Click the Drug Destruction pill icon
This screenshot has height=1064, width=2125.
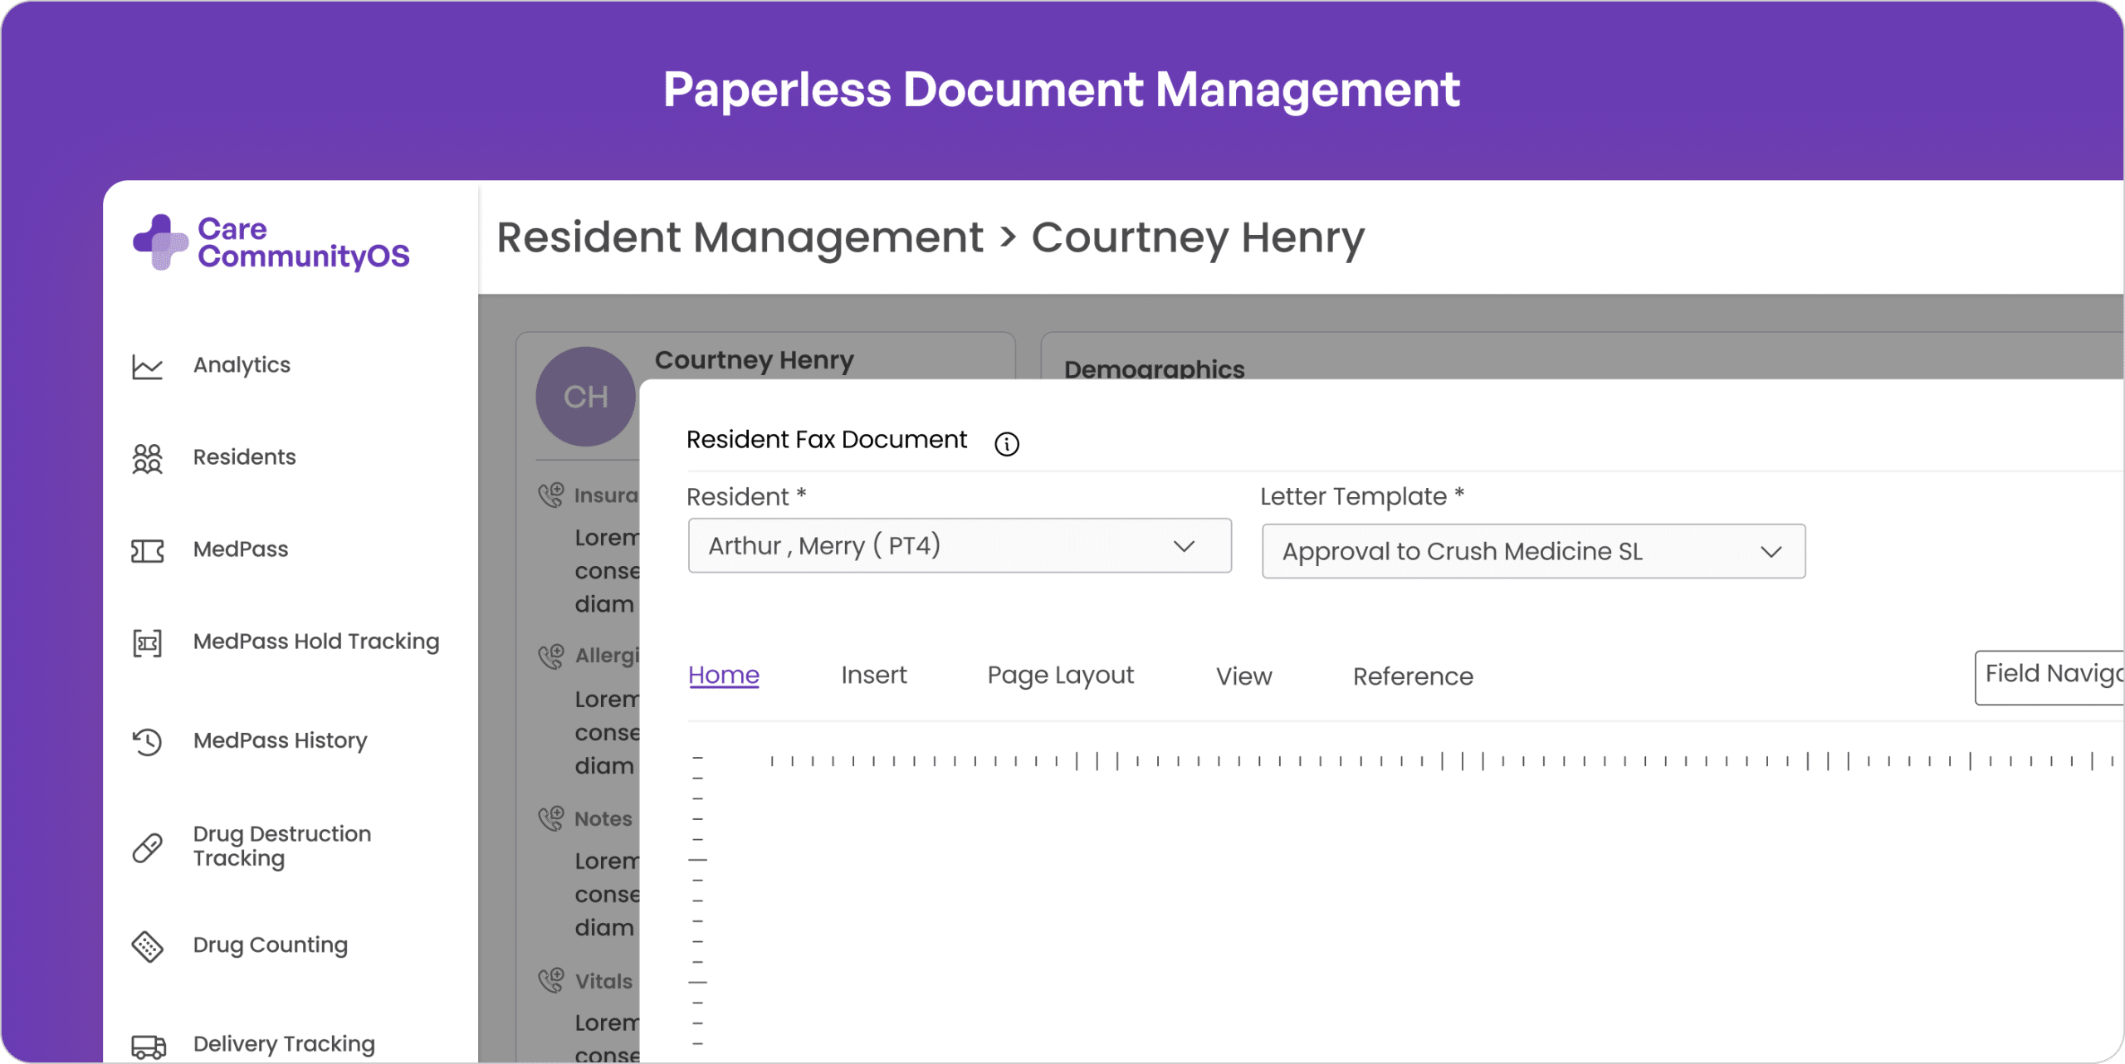click(x=148, y=847)
